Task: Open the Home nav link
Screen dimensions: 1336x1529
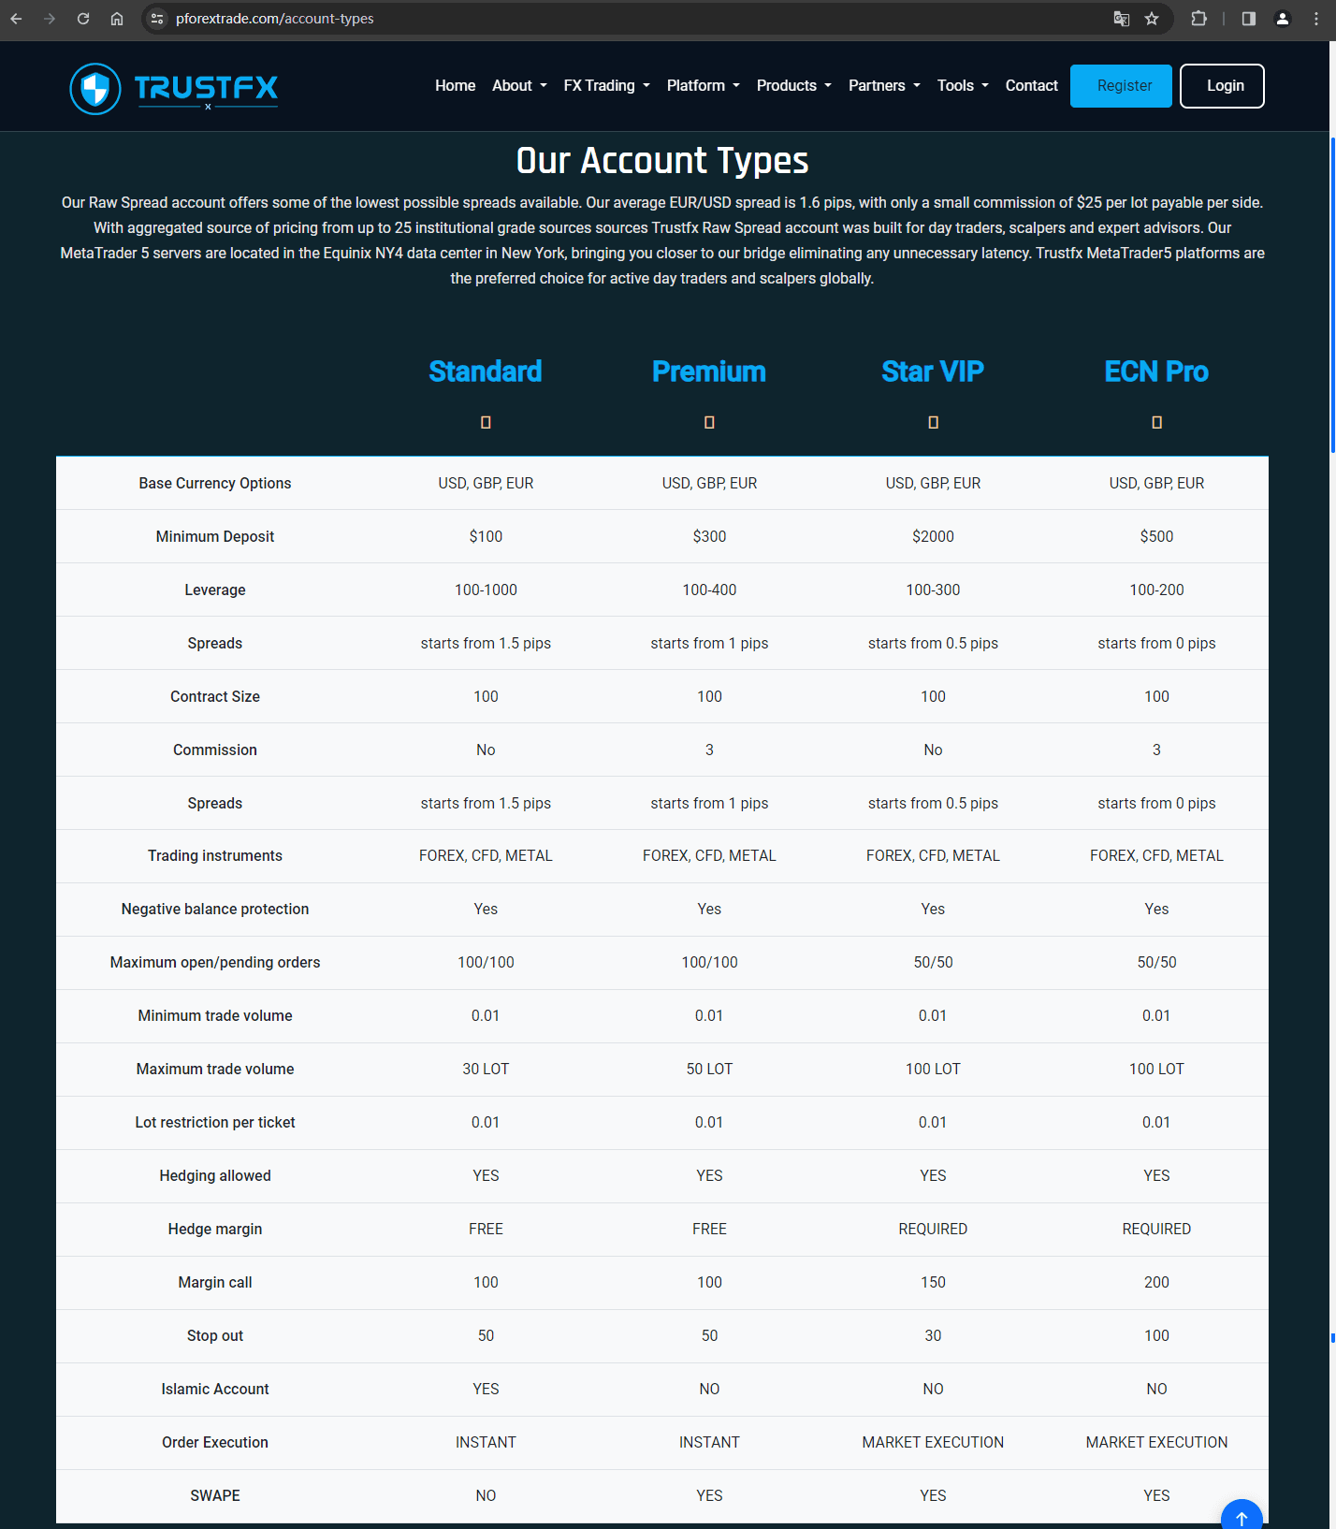Action: pyautogui.click(x=455, y=85)
